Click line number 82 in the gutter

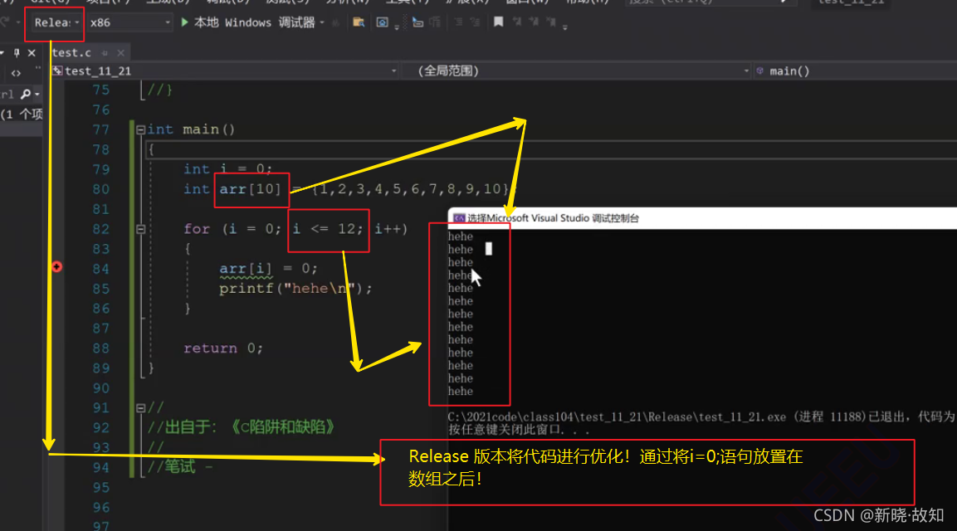tap(100, 229)
